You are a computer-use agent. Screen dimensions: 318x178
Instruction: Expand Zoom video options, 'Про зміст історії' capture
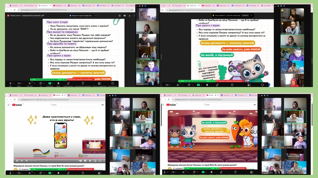click(x=22, y=83)
